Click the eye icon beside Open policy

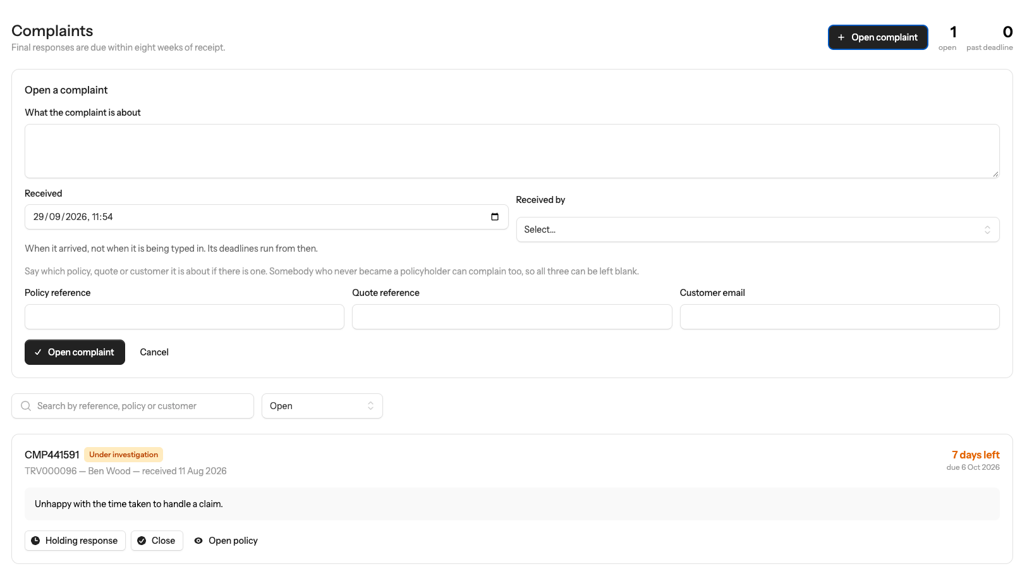(198, 541)
